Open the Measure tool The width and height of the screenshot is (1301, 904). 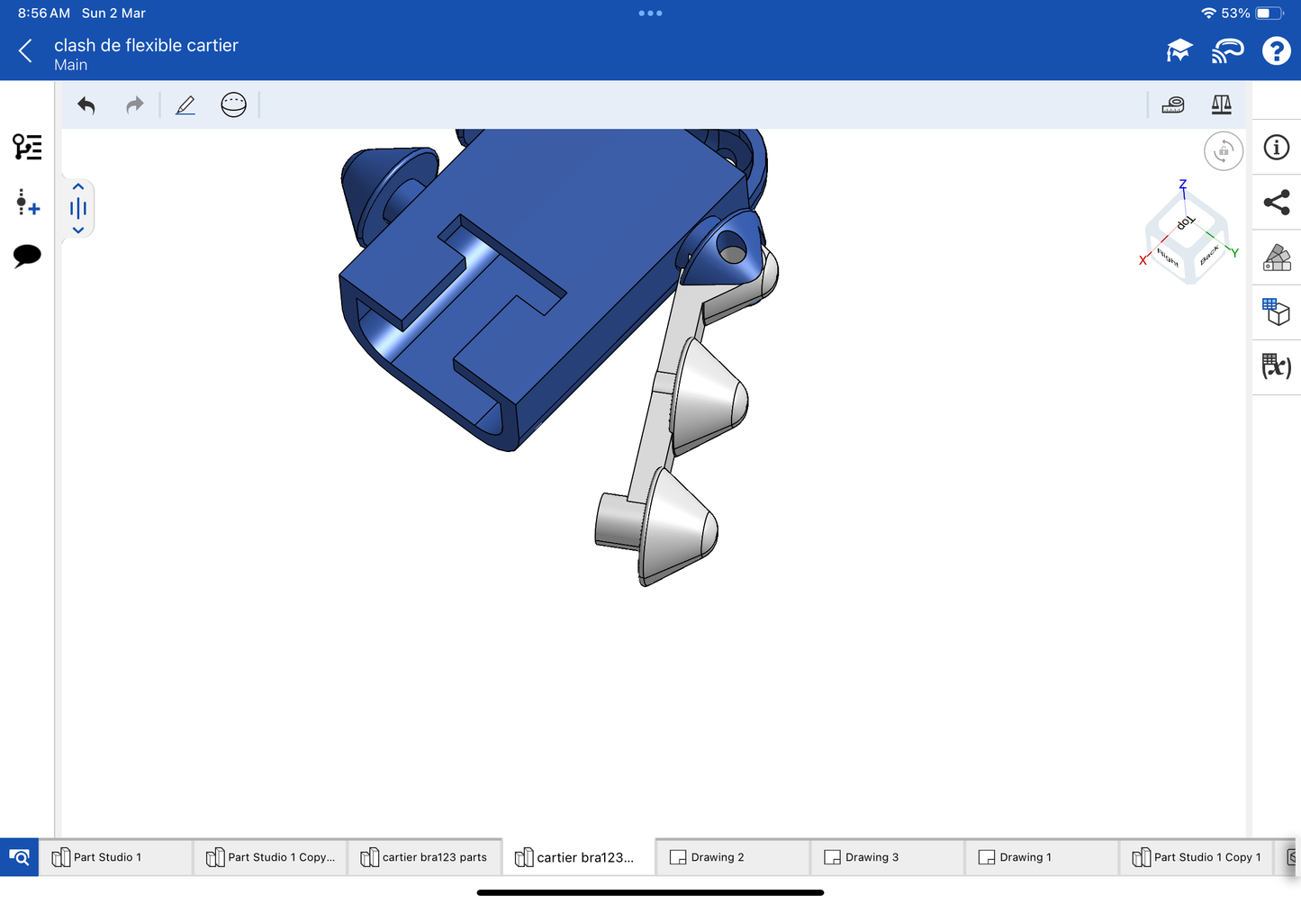[x=1173, y=105]
